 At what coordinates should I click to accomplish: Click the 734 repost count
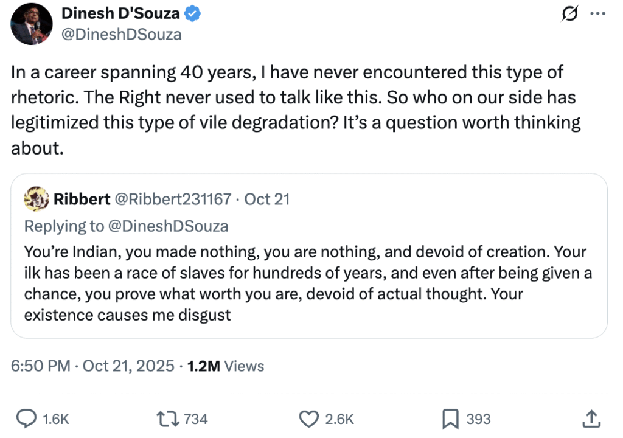tap(195, 419)
